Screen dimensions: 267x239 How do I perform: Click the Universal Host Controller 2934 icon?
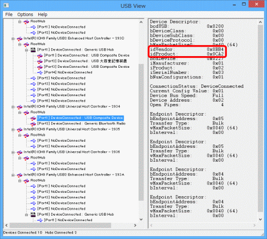(19, 107)
